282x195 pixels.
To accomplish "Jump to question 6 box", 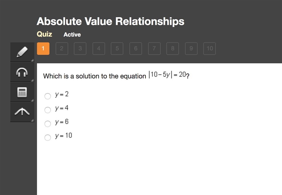I will [136, 49].
